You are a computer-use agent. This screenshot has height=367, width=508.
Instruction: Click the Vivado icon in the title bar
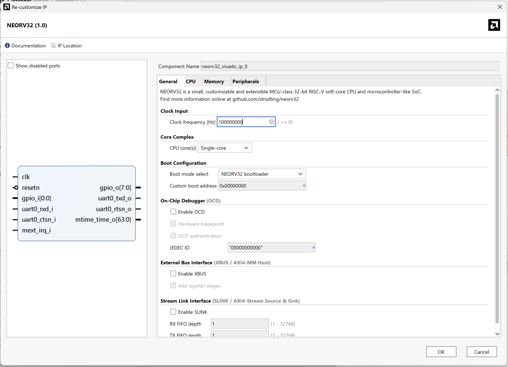click(6, 7)
